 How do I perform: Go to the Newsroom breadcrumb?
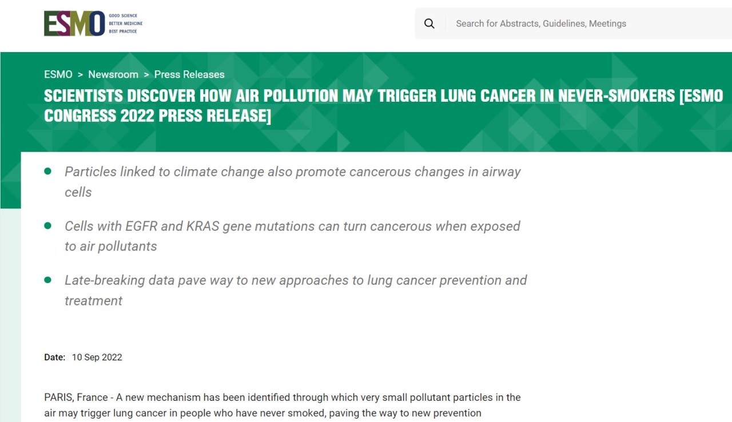(113, 74)
